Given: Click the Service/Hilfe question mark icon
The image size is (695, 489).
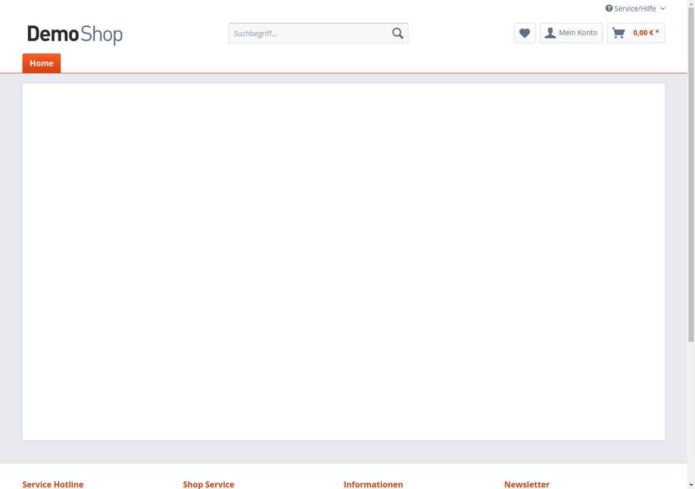Looking at the screenshot, I should [x=609, y=9].
